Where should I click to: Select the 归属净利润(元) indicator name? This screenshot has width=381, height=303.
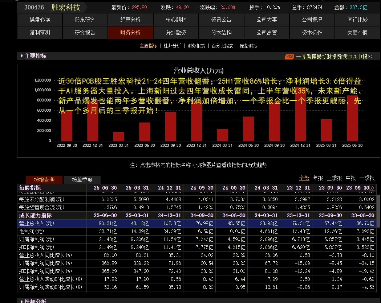tap(36, 239)
